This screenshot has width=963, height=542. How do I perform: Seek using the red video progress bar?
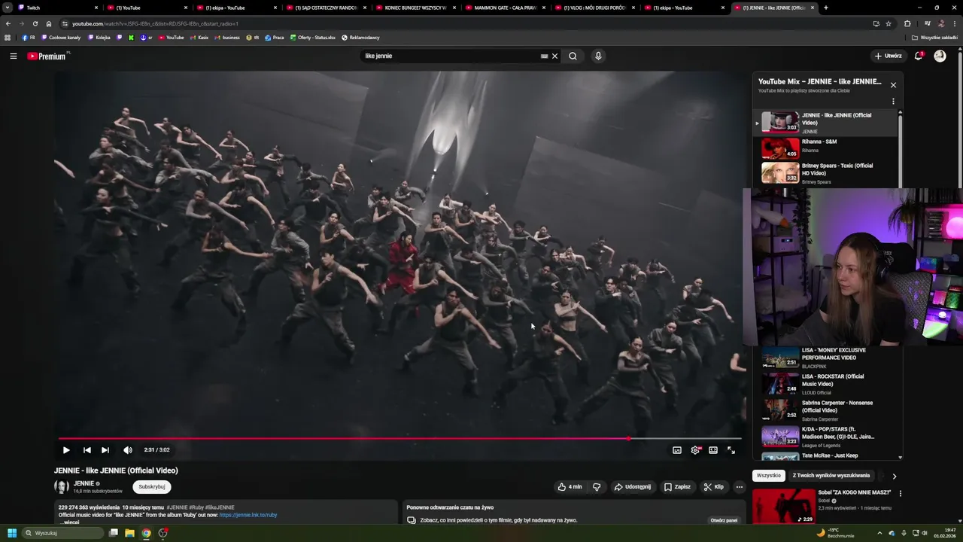(x=400, y=438)
